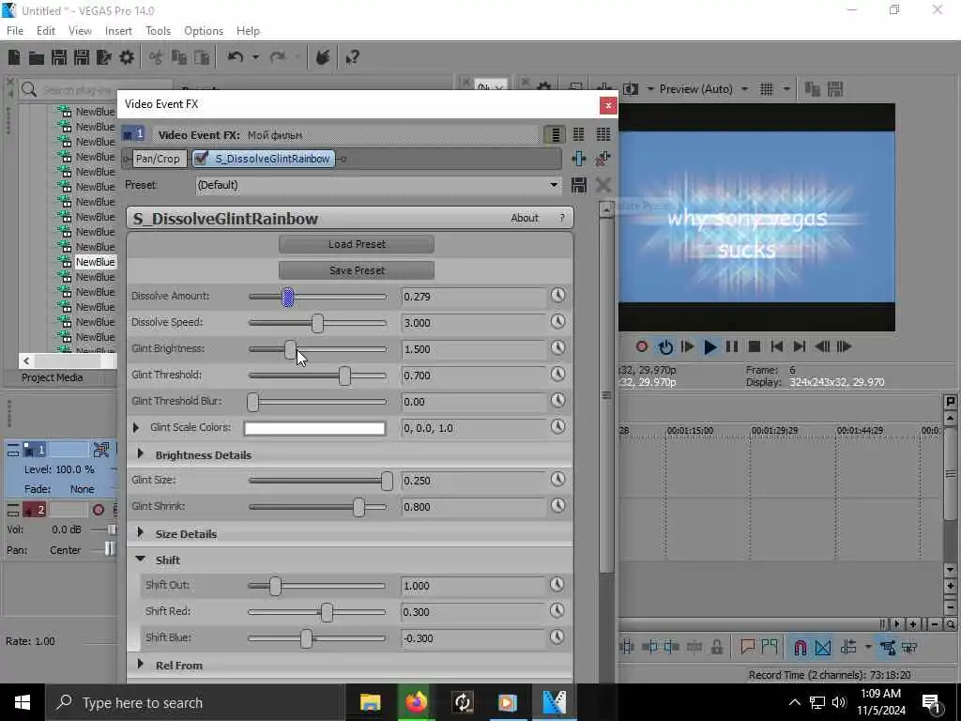Viewport: 961px width, 721px height.
Task: Open the Preset dropdown list
Action: [x=554, y=185]
